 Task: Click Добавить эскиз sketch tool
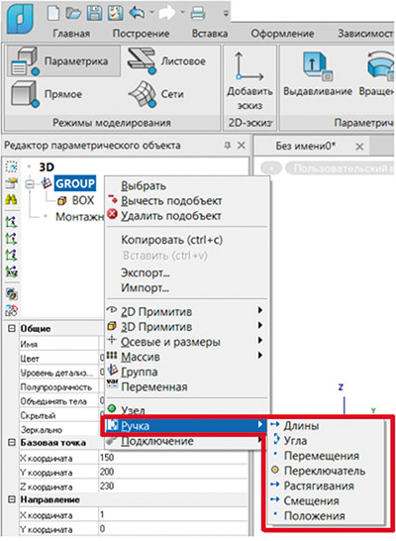(x=249, y=80)
